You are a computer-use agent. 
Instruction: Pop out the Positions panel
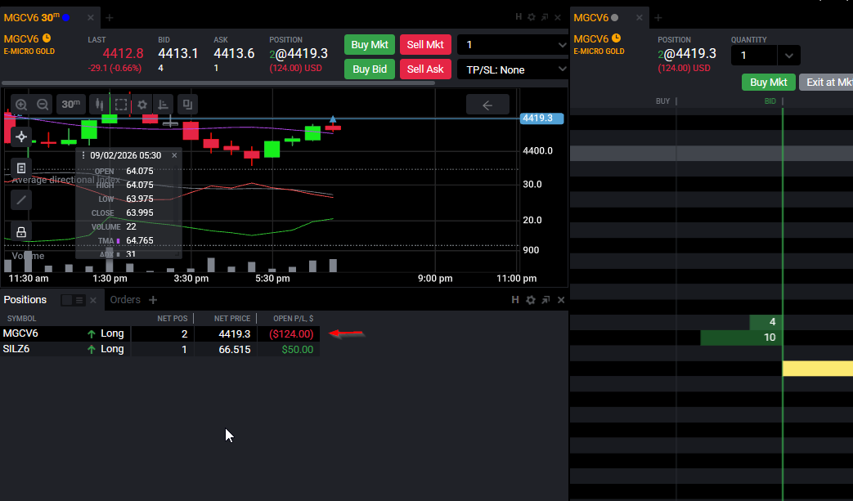545,300
